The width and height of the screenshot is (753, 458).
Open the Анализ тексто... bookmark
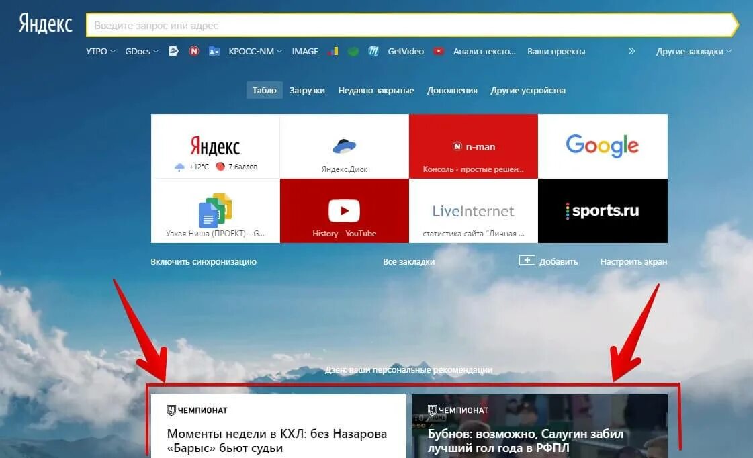[484, 51]
